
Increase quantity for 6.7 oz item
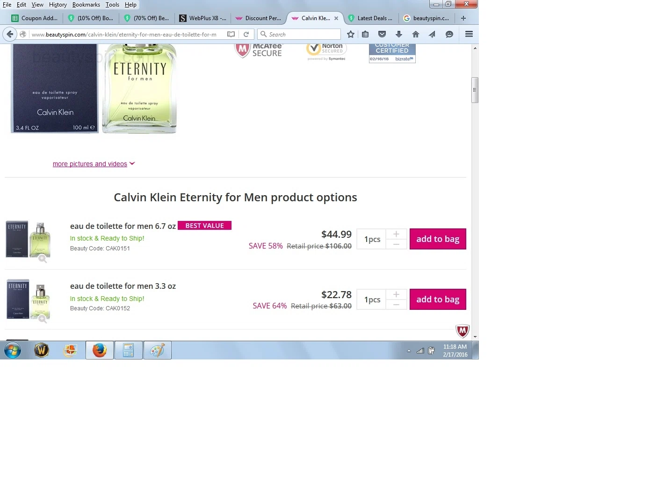point(396,234)
